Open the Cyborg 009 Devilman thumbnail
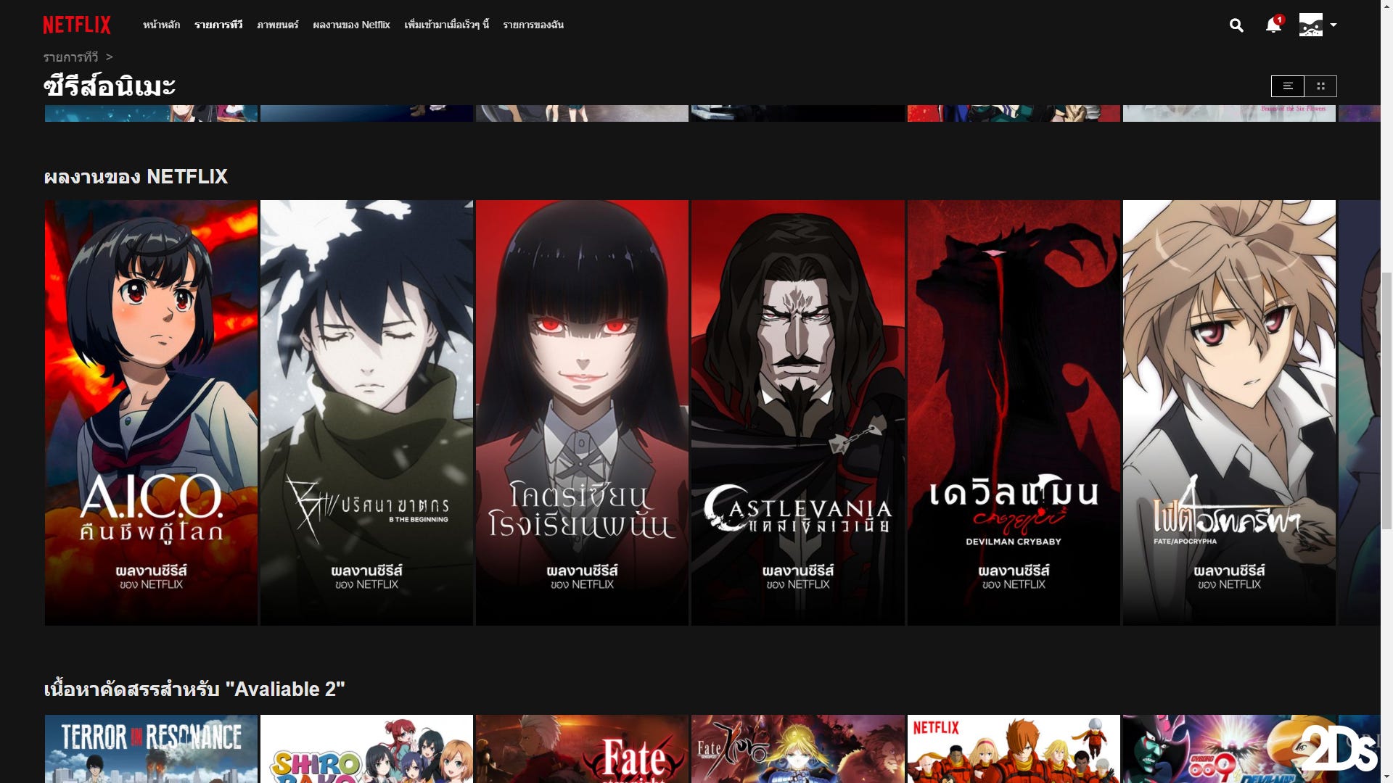 coord(1229,749)
